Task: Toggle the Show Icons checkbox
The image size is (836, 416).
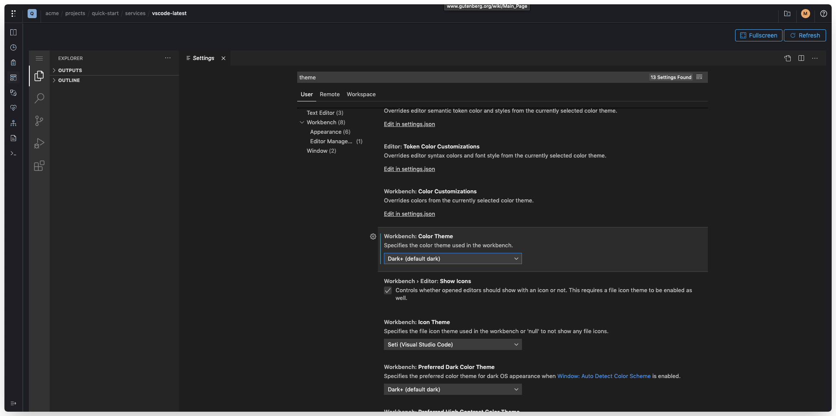Action: (388, 290)
